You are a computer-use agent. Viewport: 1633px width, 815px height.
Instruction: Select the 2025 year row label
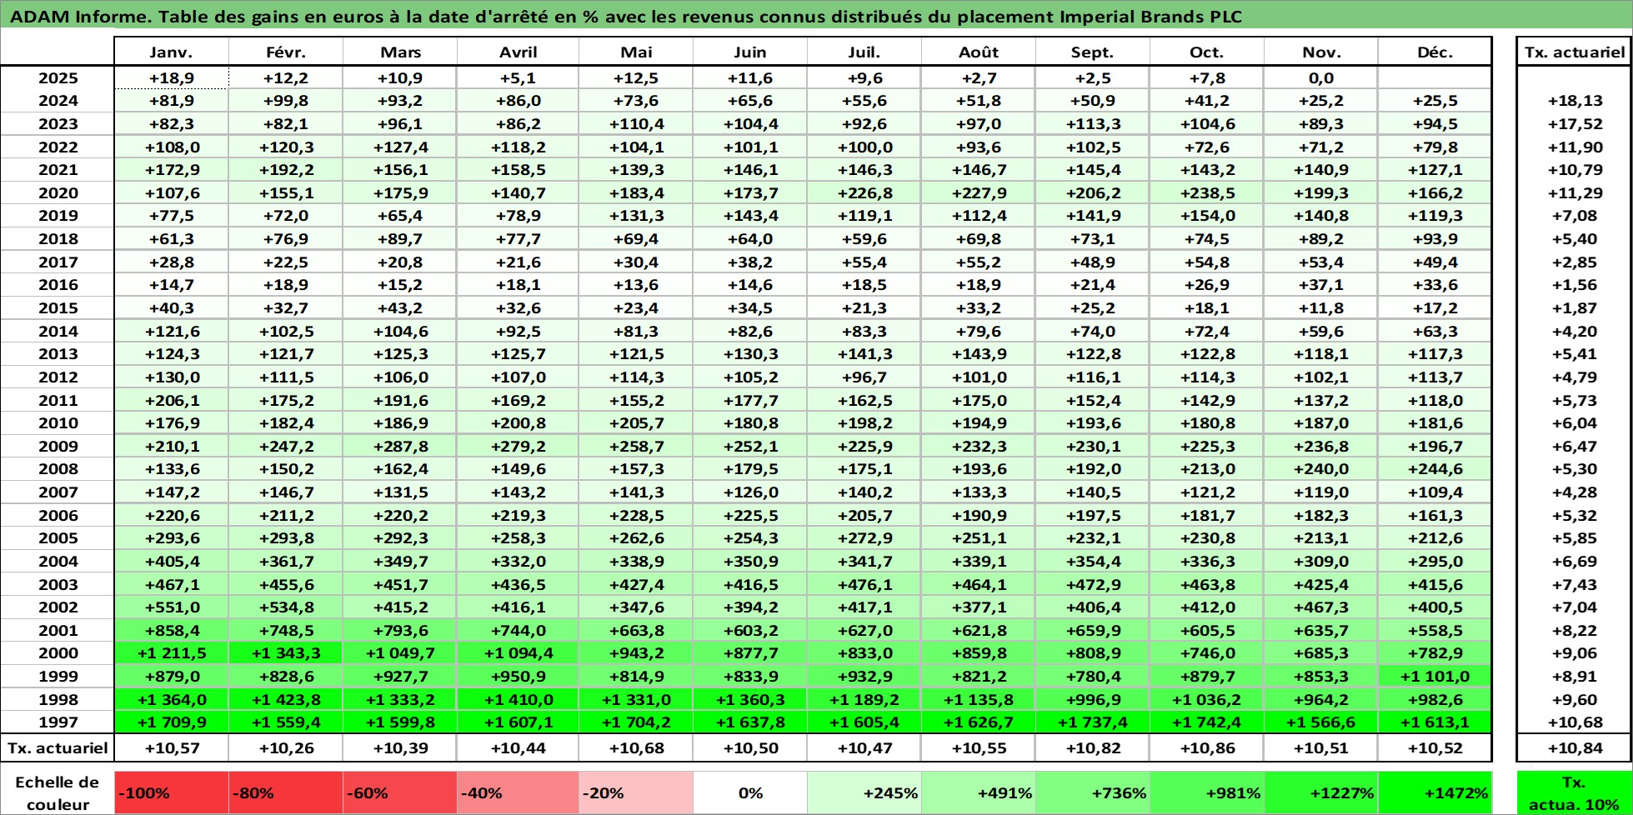[x=58, y=78]
